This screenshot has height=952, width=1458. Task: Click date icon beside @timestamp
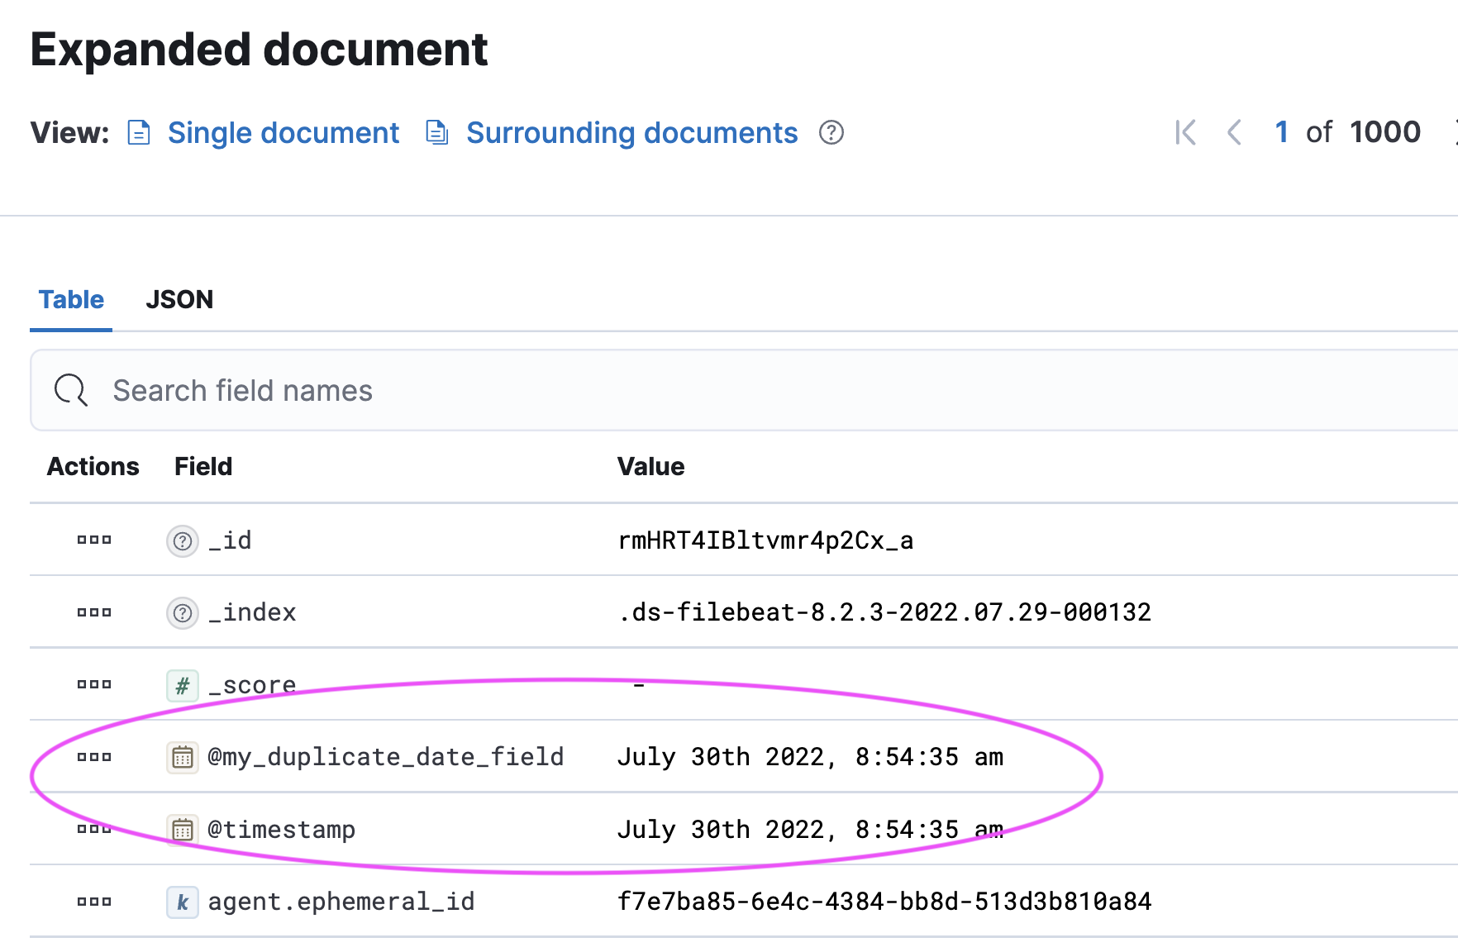click(x=183, y=830)
